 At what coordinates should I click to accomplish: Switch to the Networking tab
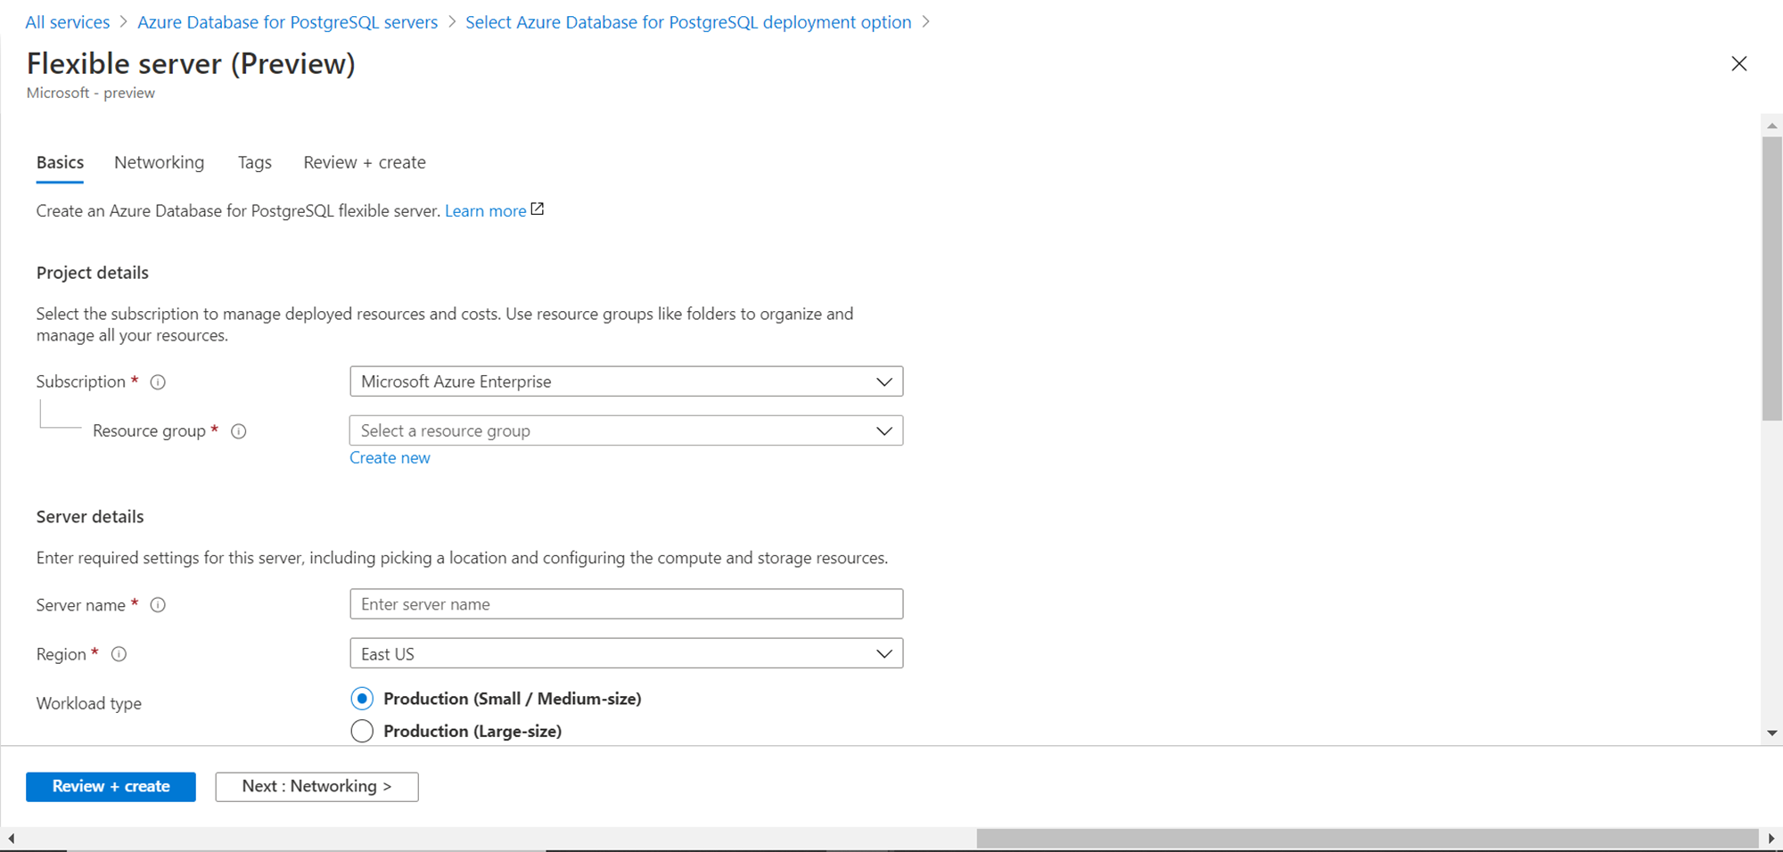(159, 162)
